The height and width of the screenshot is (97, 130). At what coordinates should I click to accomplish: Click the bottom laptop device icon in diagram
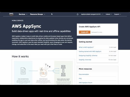point(63,75)
